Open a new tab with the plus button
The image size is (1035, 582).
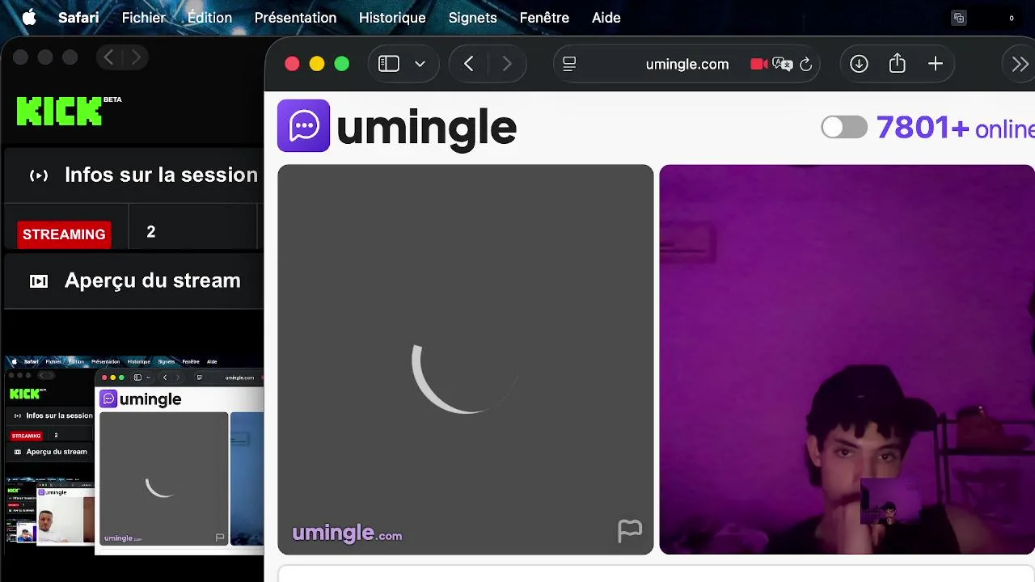936,64
